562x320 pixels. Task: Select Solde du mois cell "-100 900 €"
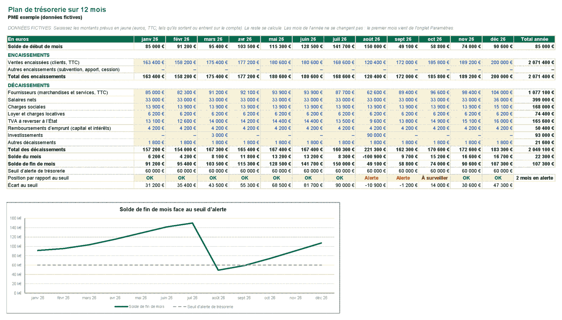tap(371, 157)
